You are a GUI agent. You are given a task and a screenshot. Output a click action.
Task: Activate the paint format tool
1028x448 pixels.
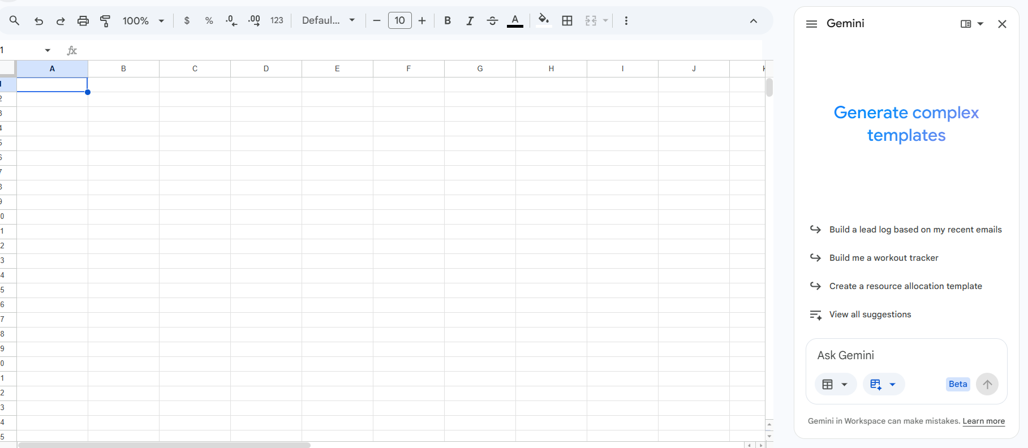(105, 21)
